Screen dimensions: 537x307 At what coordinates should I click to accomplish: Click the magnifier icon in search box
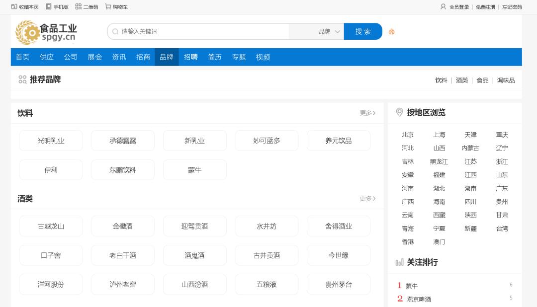pos(115,31)
